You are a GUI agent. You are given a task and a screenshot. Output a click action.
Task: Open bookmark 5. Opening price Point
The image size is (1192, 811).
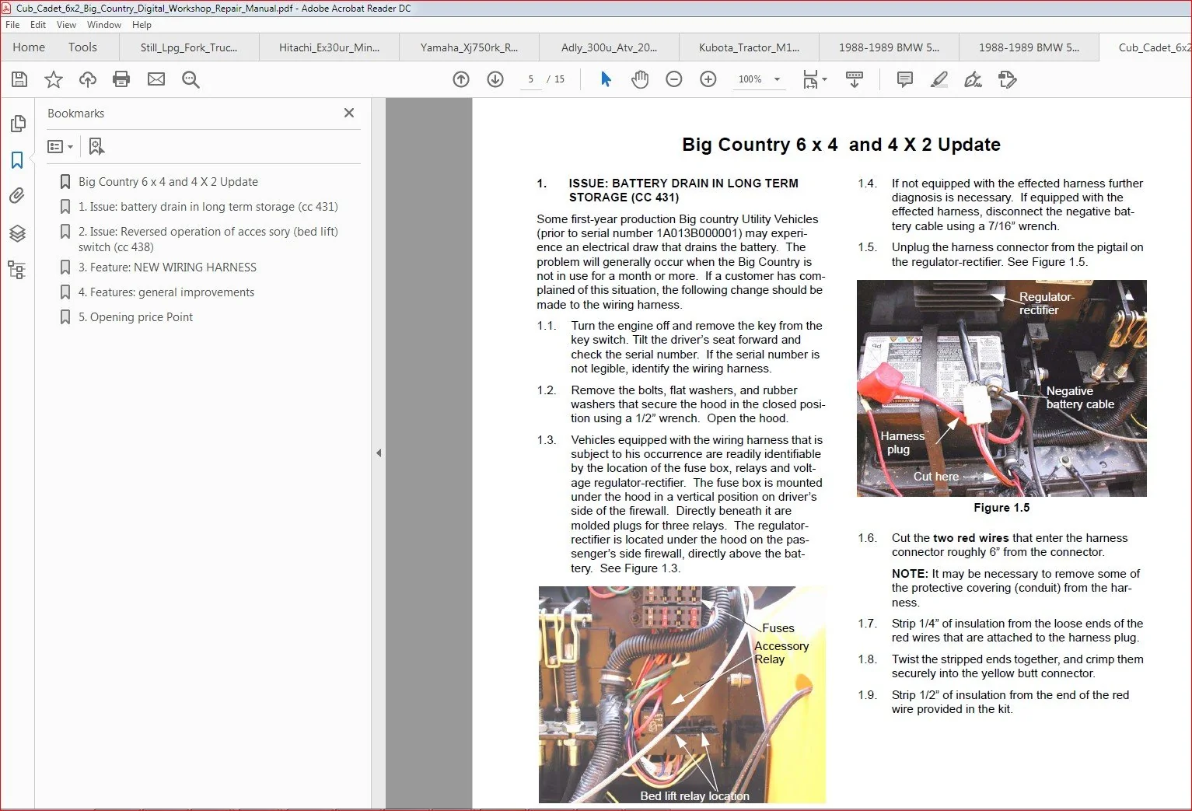(135, 317)
